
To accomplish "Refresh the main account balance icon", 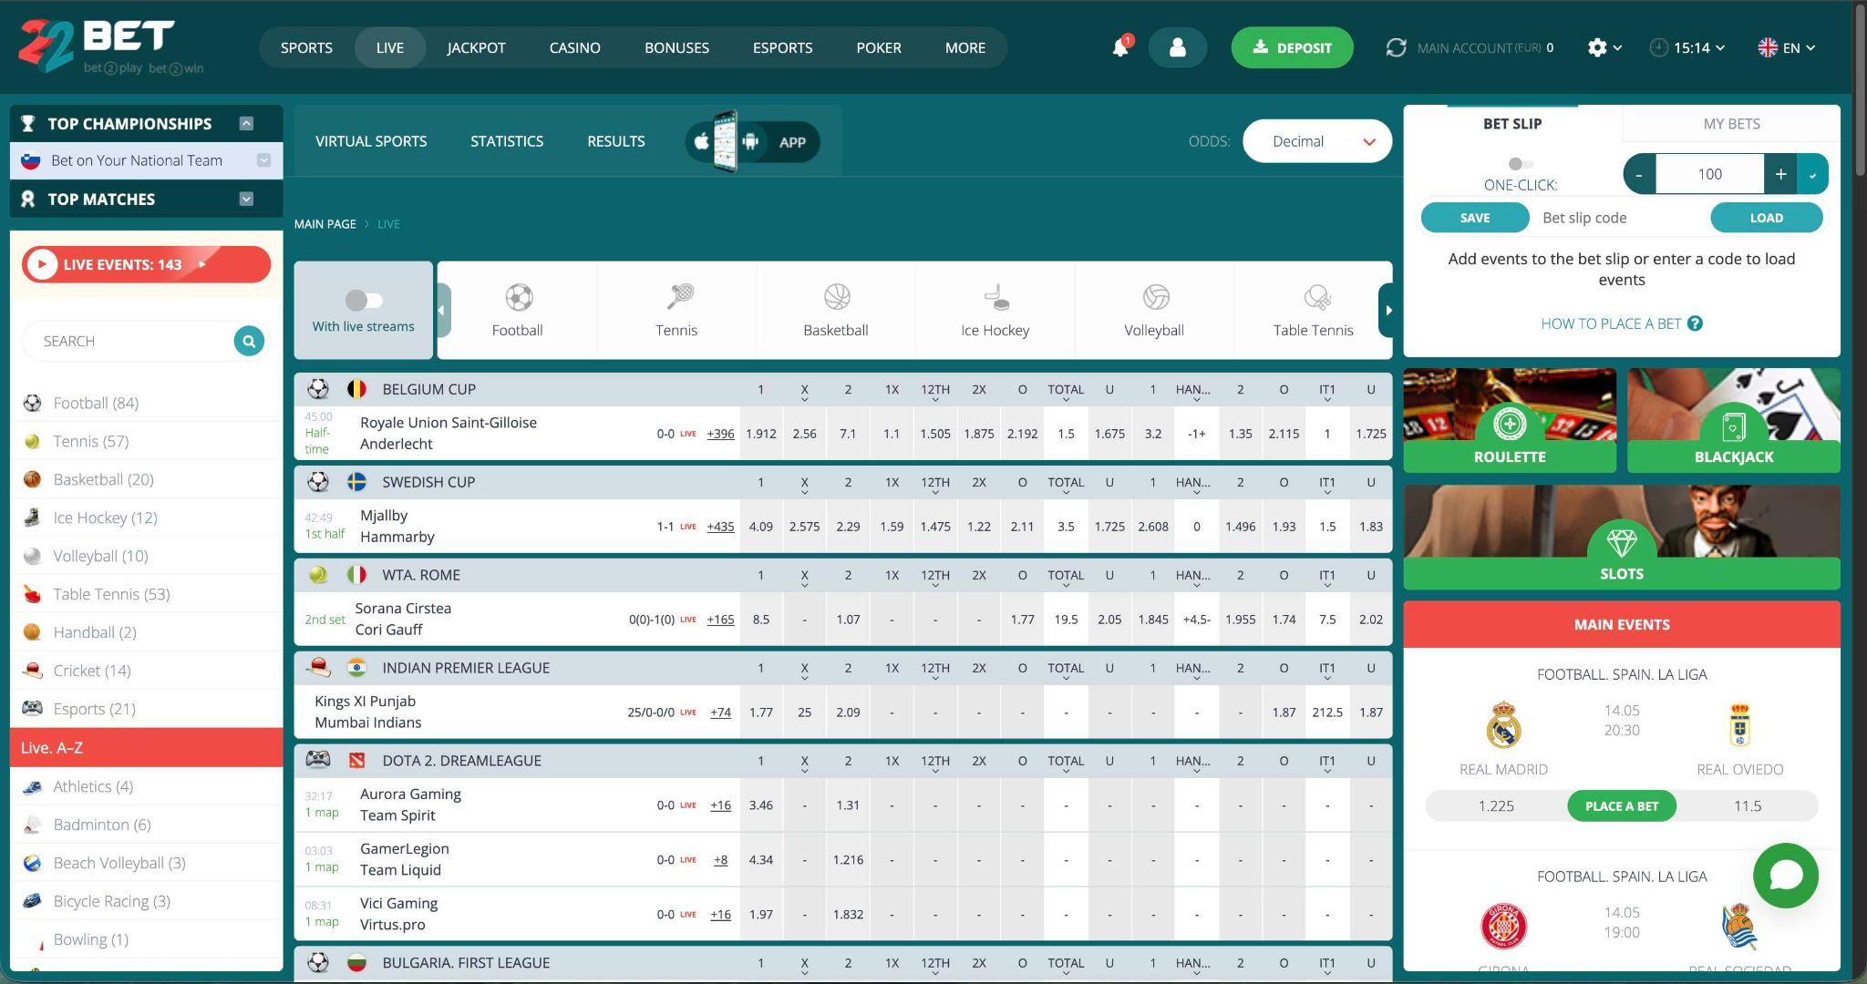I will (1396, 47).
